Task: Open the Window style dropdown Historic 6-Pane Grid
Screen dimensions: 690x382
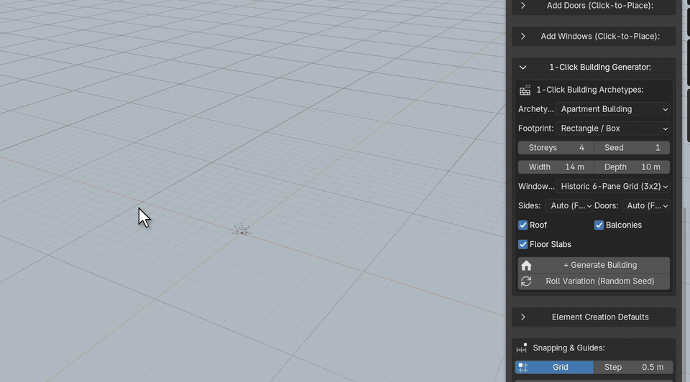Action: pos(613,187)
